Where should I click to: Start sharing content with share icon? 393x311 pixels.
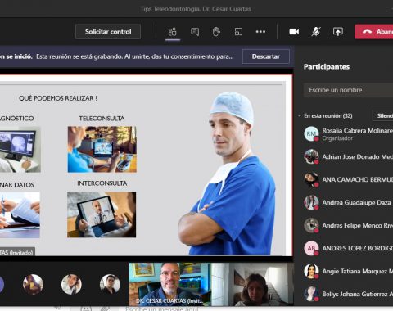pyautogui.click(x=338, y=32)
